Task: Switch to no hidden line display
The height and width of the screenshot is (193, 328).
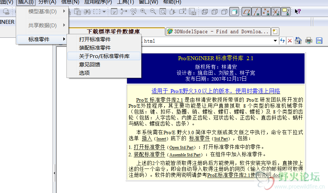Action: [224, 12]
